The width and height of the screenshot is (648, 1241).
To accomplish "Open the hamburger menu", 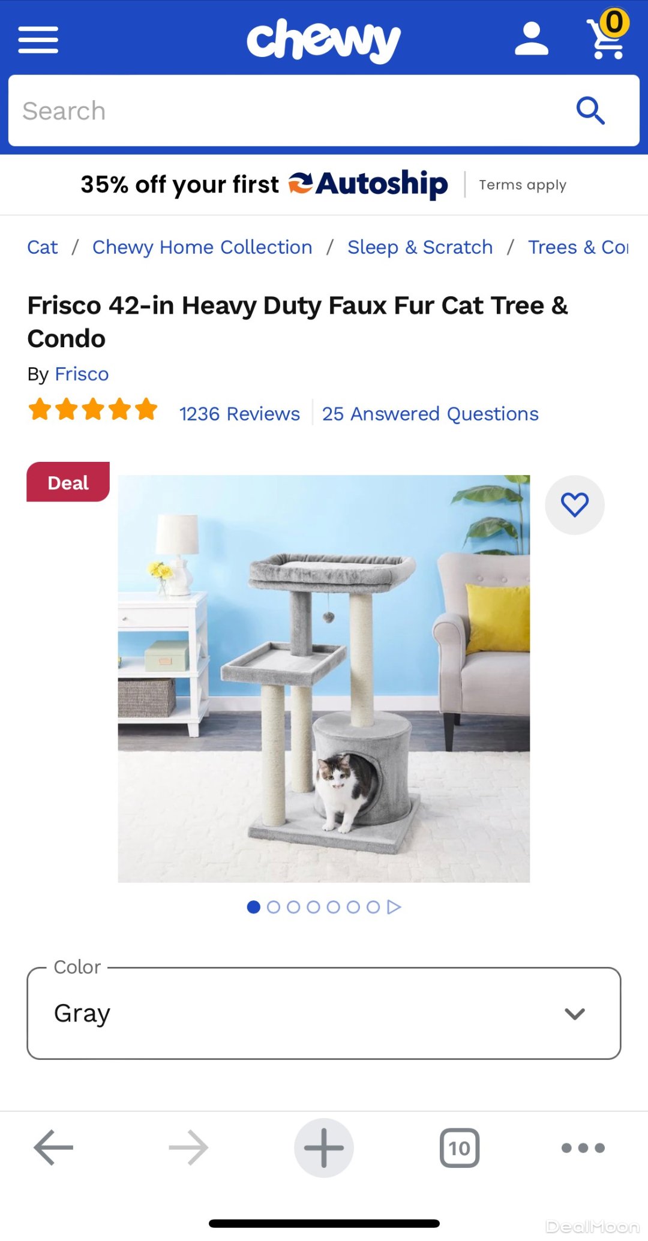I will coord(38,40).
